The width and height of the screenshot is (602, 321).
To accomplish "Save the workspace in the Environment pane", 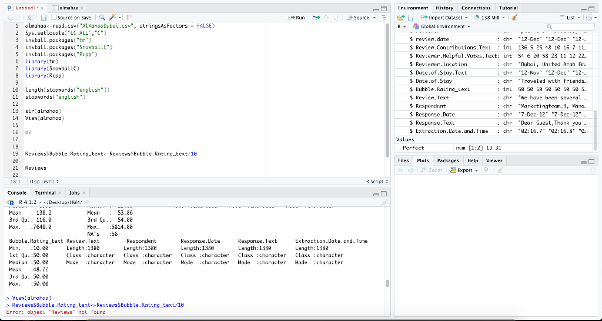I will [410, 18].
